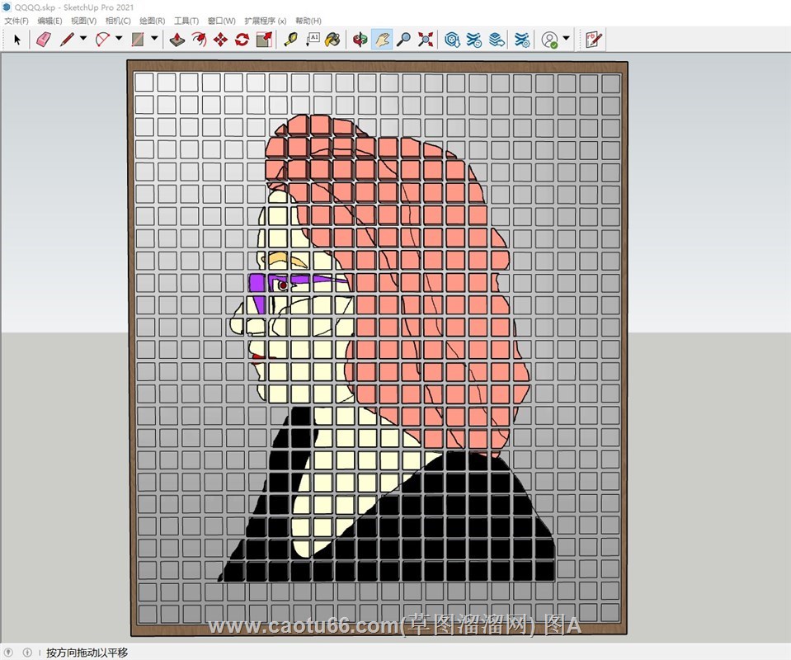Viewport: 791px width, 660px height.
Task: Open the 3D Warehouse button
Action: (x=452, y=39)
